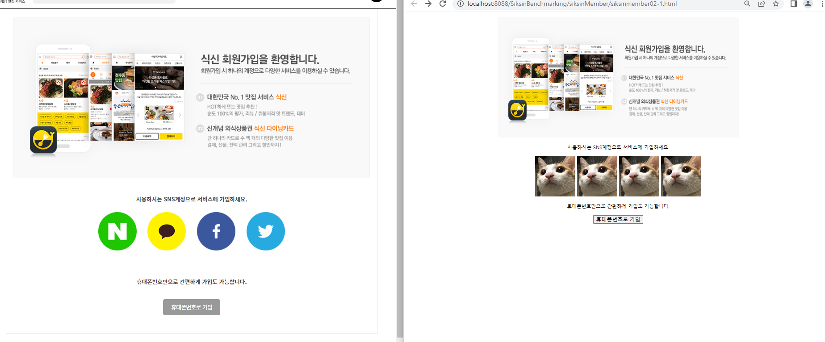Click the blue Facebook signup icon
Image resolution: width=825 pixels, height=342 pixels.
[x=216, y=231]
